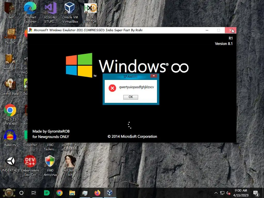Open the 9:00 AM clock calendar
264x198 pixels.
click(241, 193)
